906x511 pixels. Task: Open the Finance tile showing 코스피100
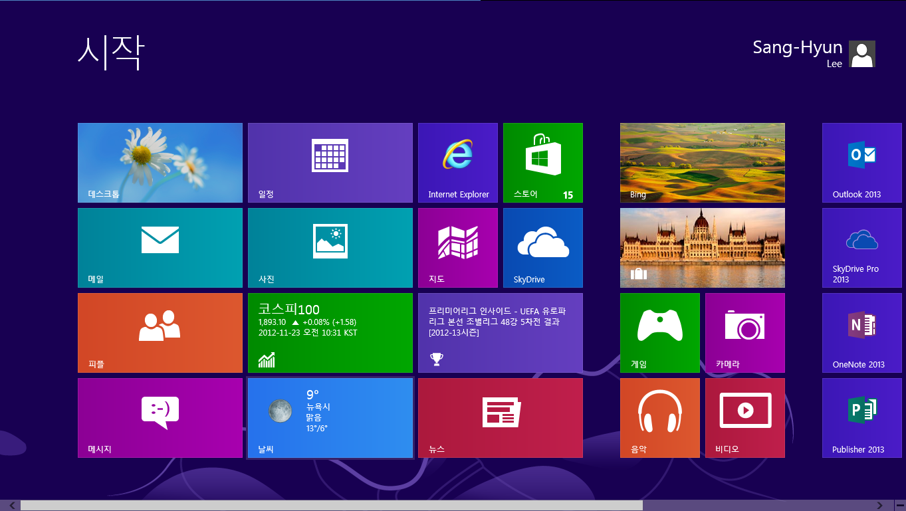(330, 333)
